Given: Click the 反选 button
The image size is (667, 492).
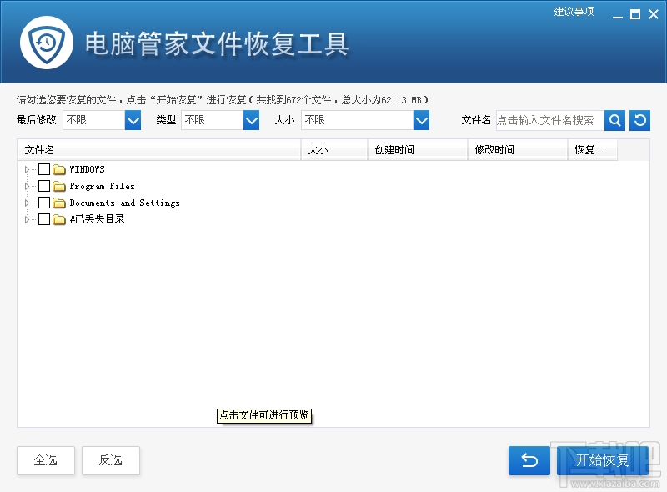Looking at the screenshot, I should point(111,460).
